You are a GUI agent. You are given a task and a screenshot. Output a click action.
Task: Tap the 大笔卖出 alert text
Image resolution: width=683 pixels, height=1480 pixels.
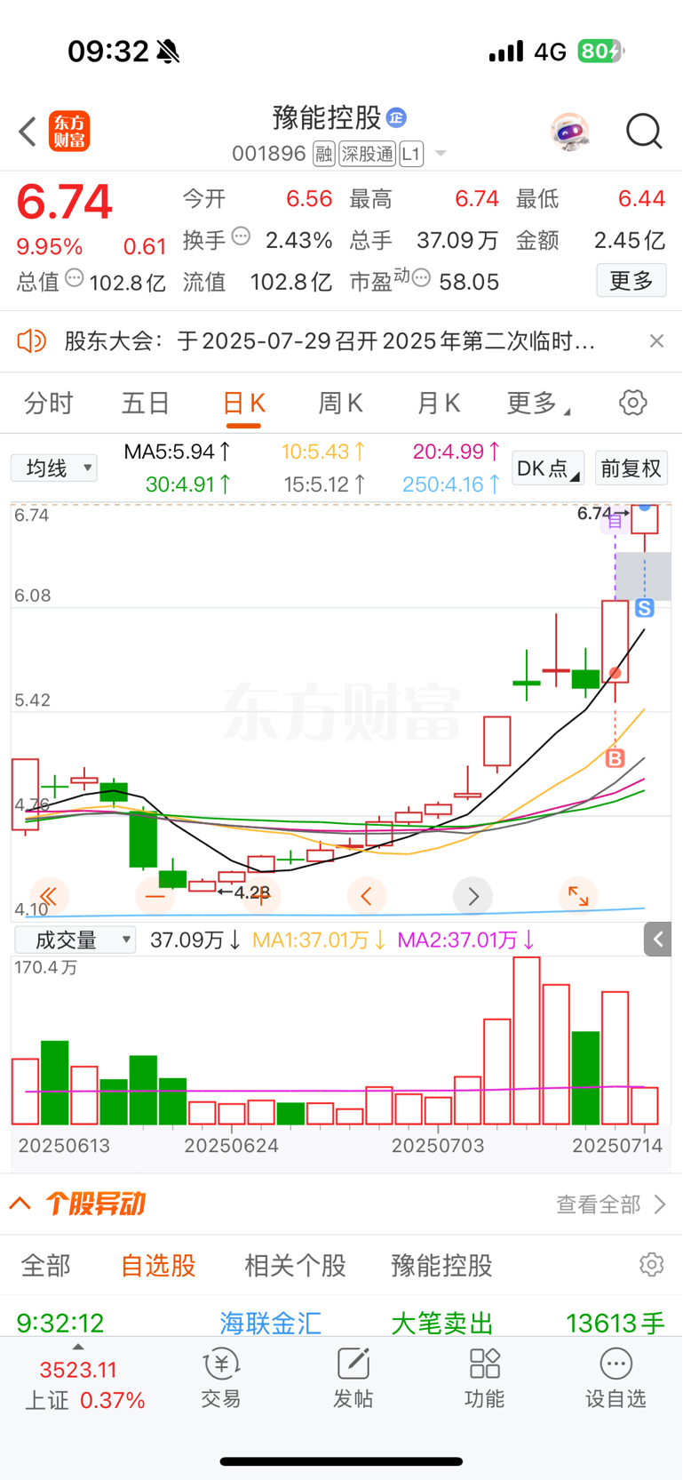coord(442,1323)
